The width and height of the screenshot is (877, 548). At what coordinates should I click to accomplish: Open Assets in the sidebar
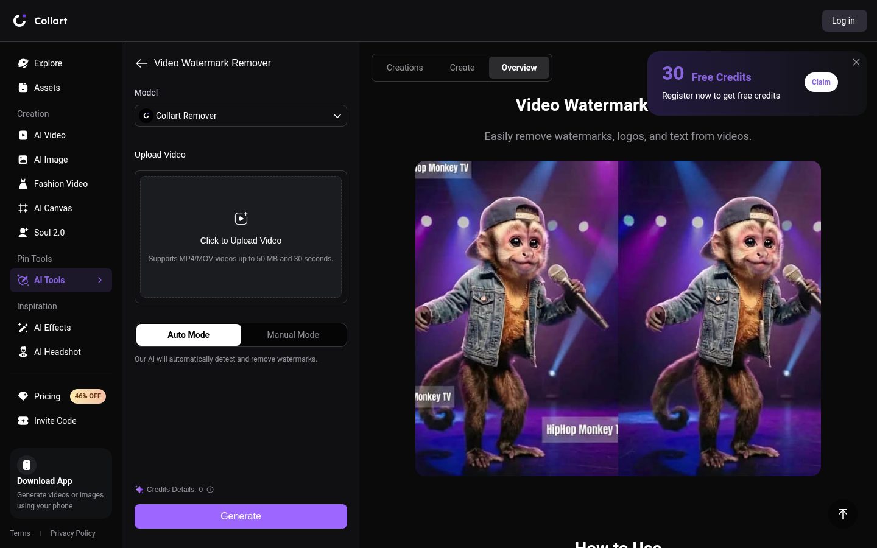(x=61, y=88)
